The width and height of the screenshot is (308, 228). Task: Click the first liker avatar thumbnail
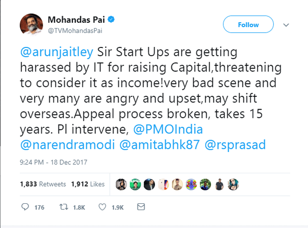(x=122, y=184)
